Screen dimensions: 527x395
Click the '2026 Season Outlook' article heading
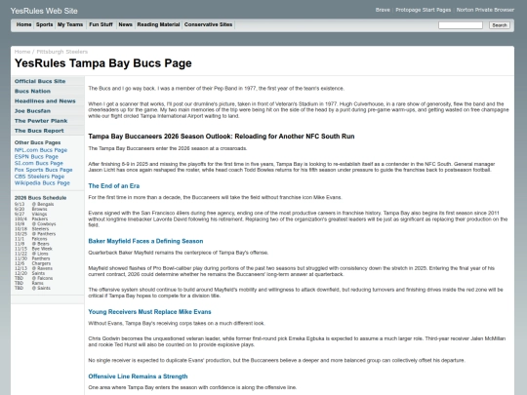[222, 137]
